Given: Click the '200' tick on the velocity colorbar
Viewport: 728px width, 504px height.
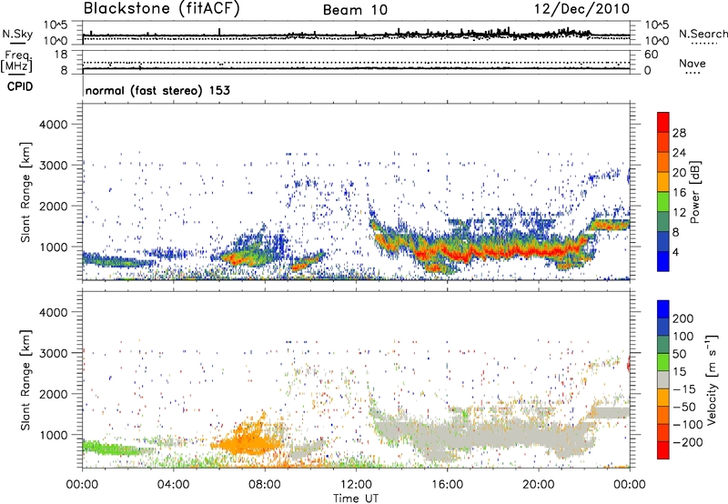Looking at the screenshot, I should 683,318.
